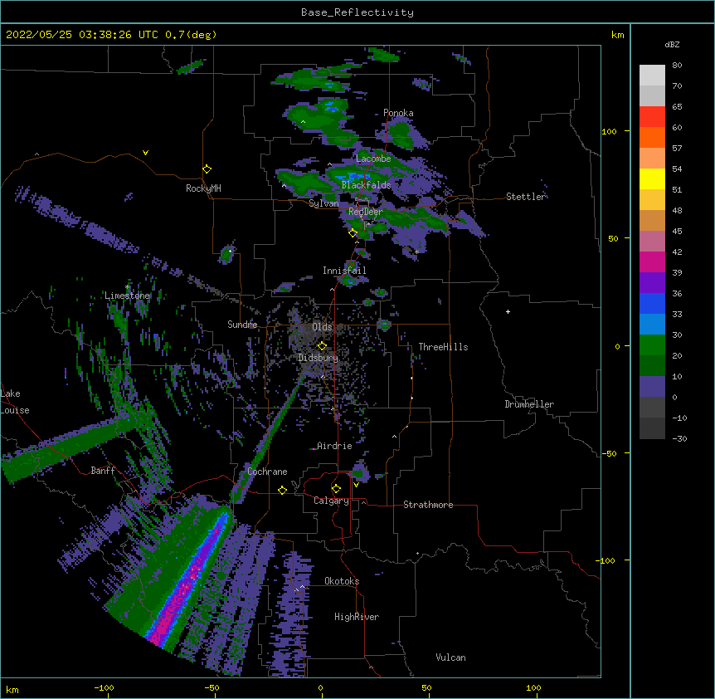
Task: Click the Banff label
Action: click(103, 471)
